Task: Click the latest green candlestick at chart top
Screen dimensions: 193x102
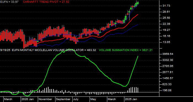Action: click(x=138, y=3)
